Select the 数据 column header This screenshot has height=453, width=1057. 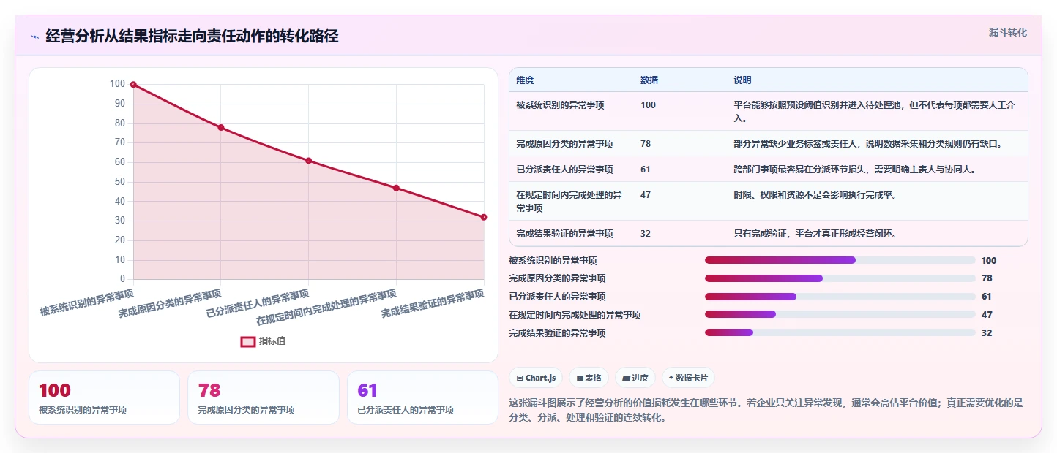649,80
